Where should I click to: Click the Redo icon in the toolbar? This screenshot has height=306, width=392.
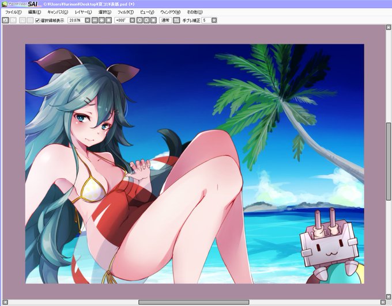(x=13, y=21)
